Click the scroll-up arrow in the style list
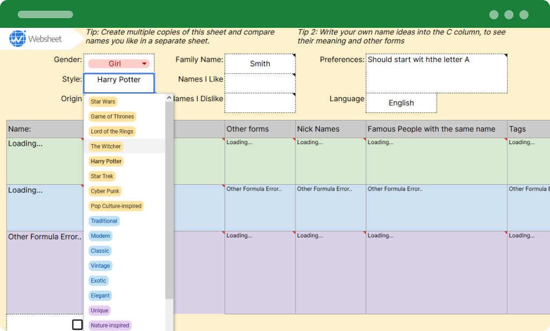 click(x=169, y=97)
